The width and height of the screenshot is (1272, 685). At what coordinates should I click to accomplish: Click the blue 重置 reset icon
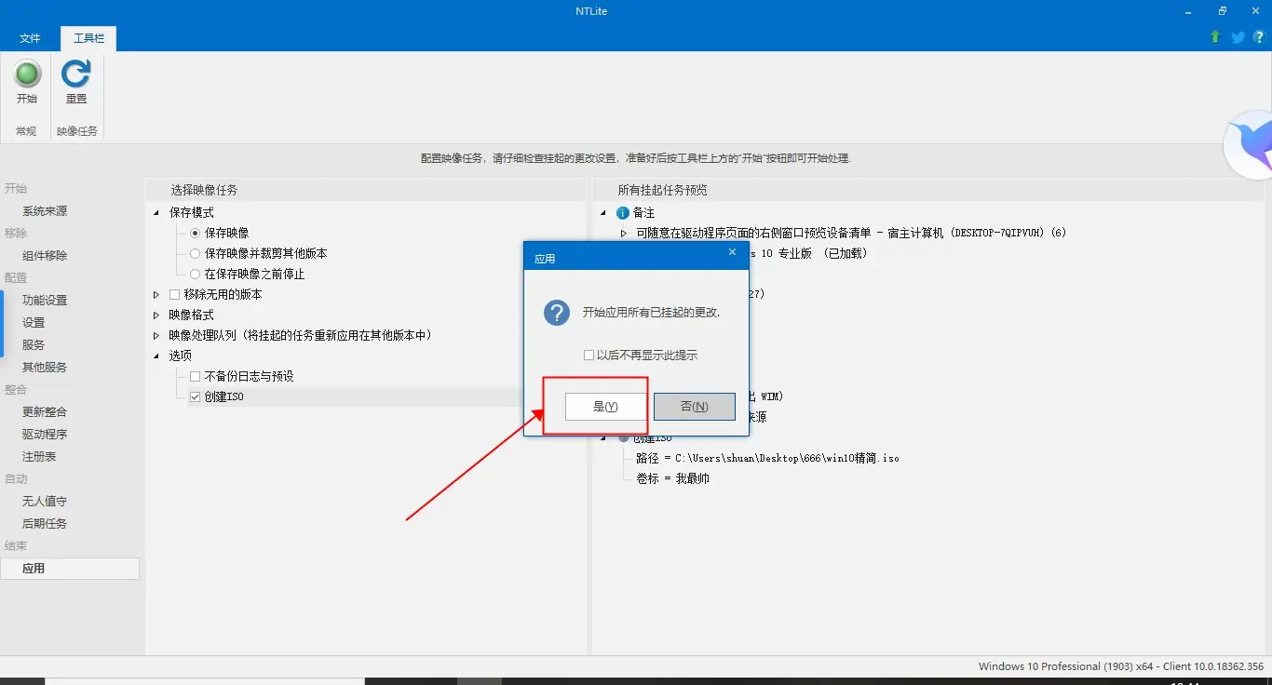tap(75, 74)
